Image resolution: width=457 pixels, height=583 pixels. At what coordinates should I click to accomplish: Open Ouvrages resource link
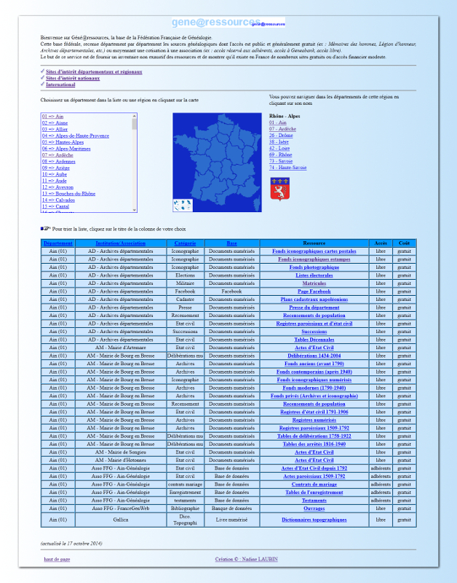pyautogui.click(x=314, y=509)
